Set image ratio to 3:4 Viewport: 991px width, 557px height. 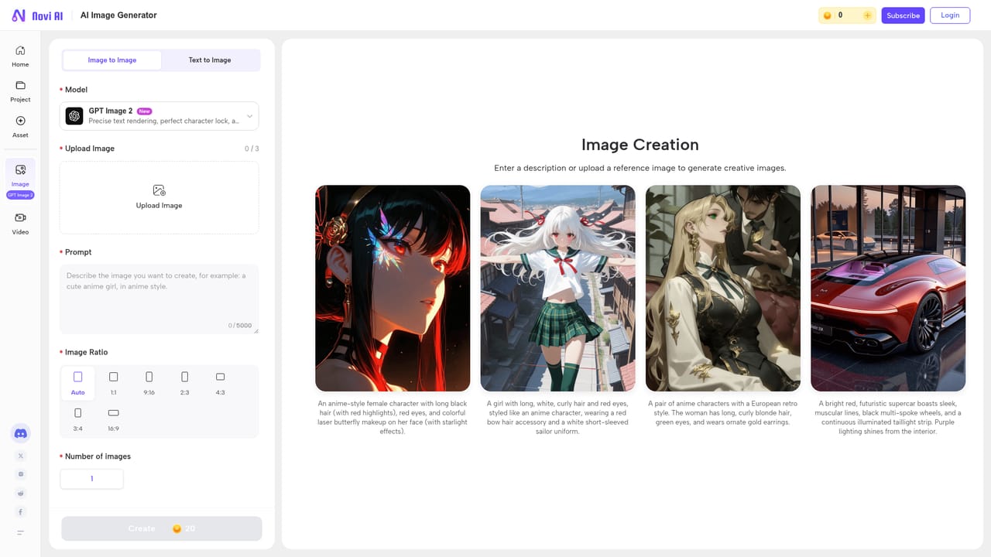(x=77, y=419)
